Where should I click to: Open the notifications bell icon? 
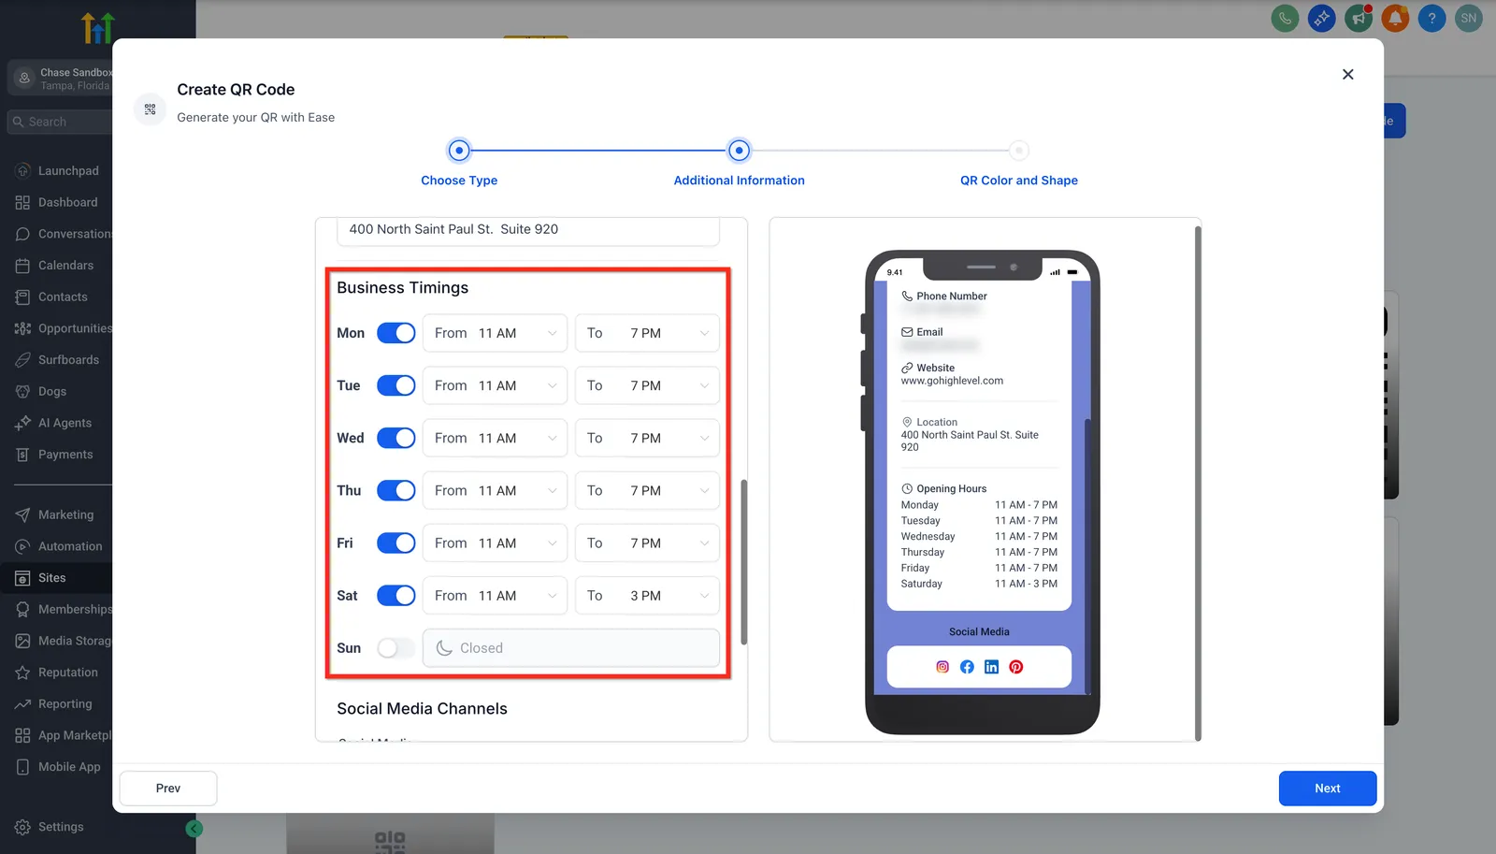1395,18
